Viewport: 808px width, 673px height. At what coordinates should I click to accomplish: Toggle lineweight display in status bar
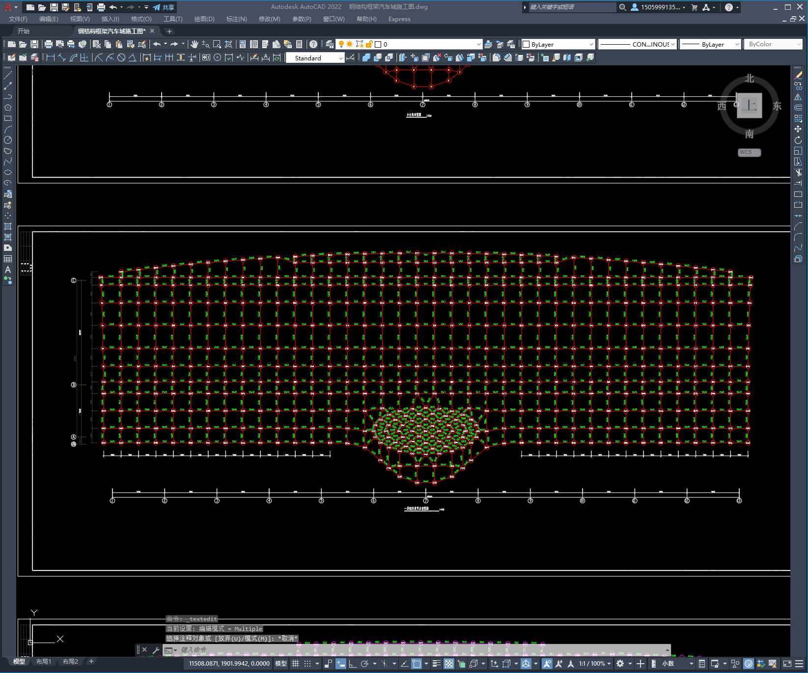pos(436,664)
